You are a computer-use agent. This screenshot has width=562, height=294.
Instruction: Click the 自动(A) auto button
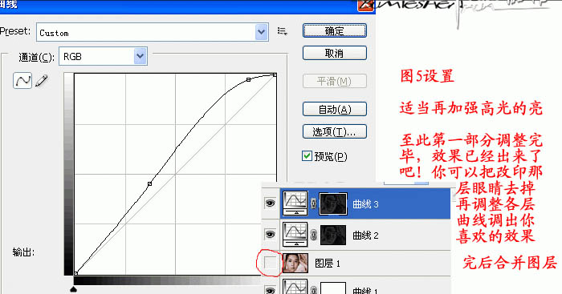coord(335,109)
